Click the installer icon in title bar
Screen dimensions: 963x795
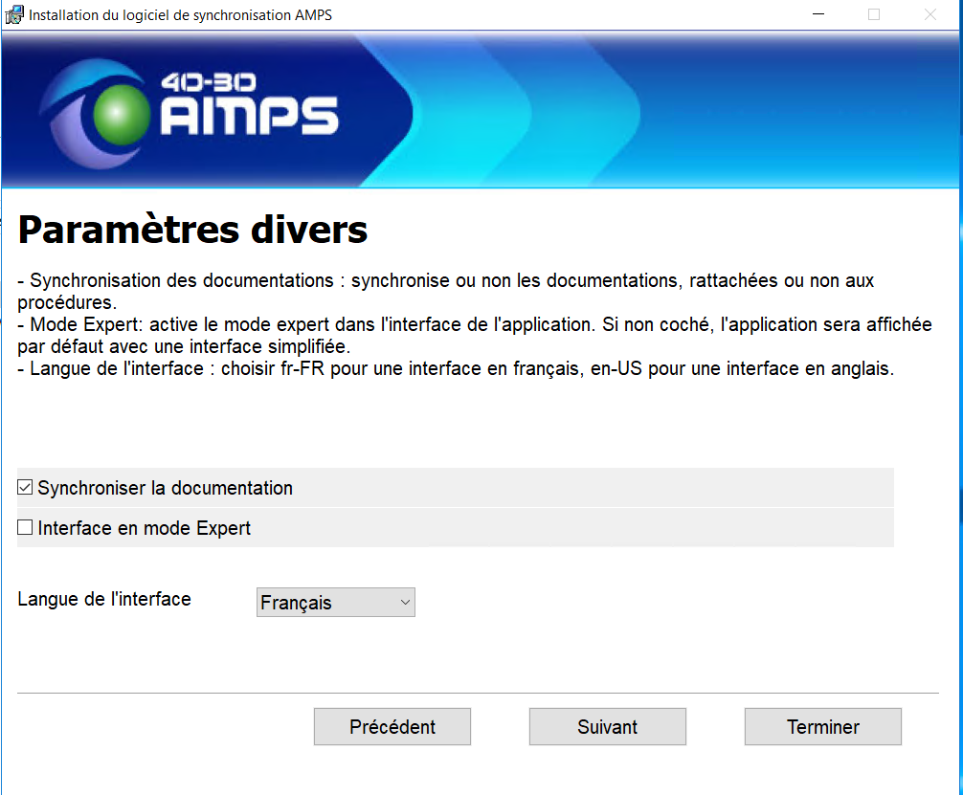[x=13, y=14]
